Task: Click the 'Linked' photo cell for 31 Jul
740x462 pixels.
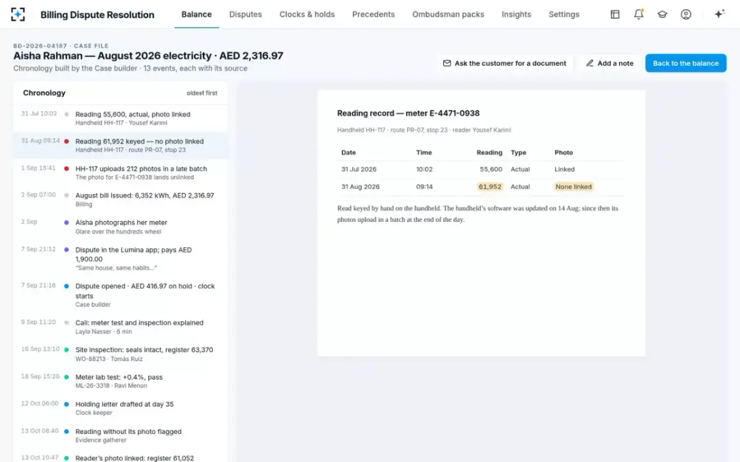Action: coord(564,169)
